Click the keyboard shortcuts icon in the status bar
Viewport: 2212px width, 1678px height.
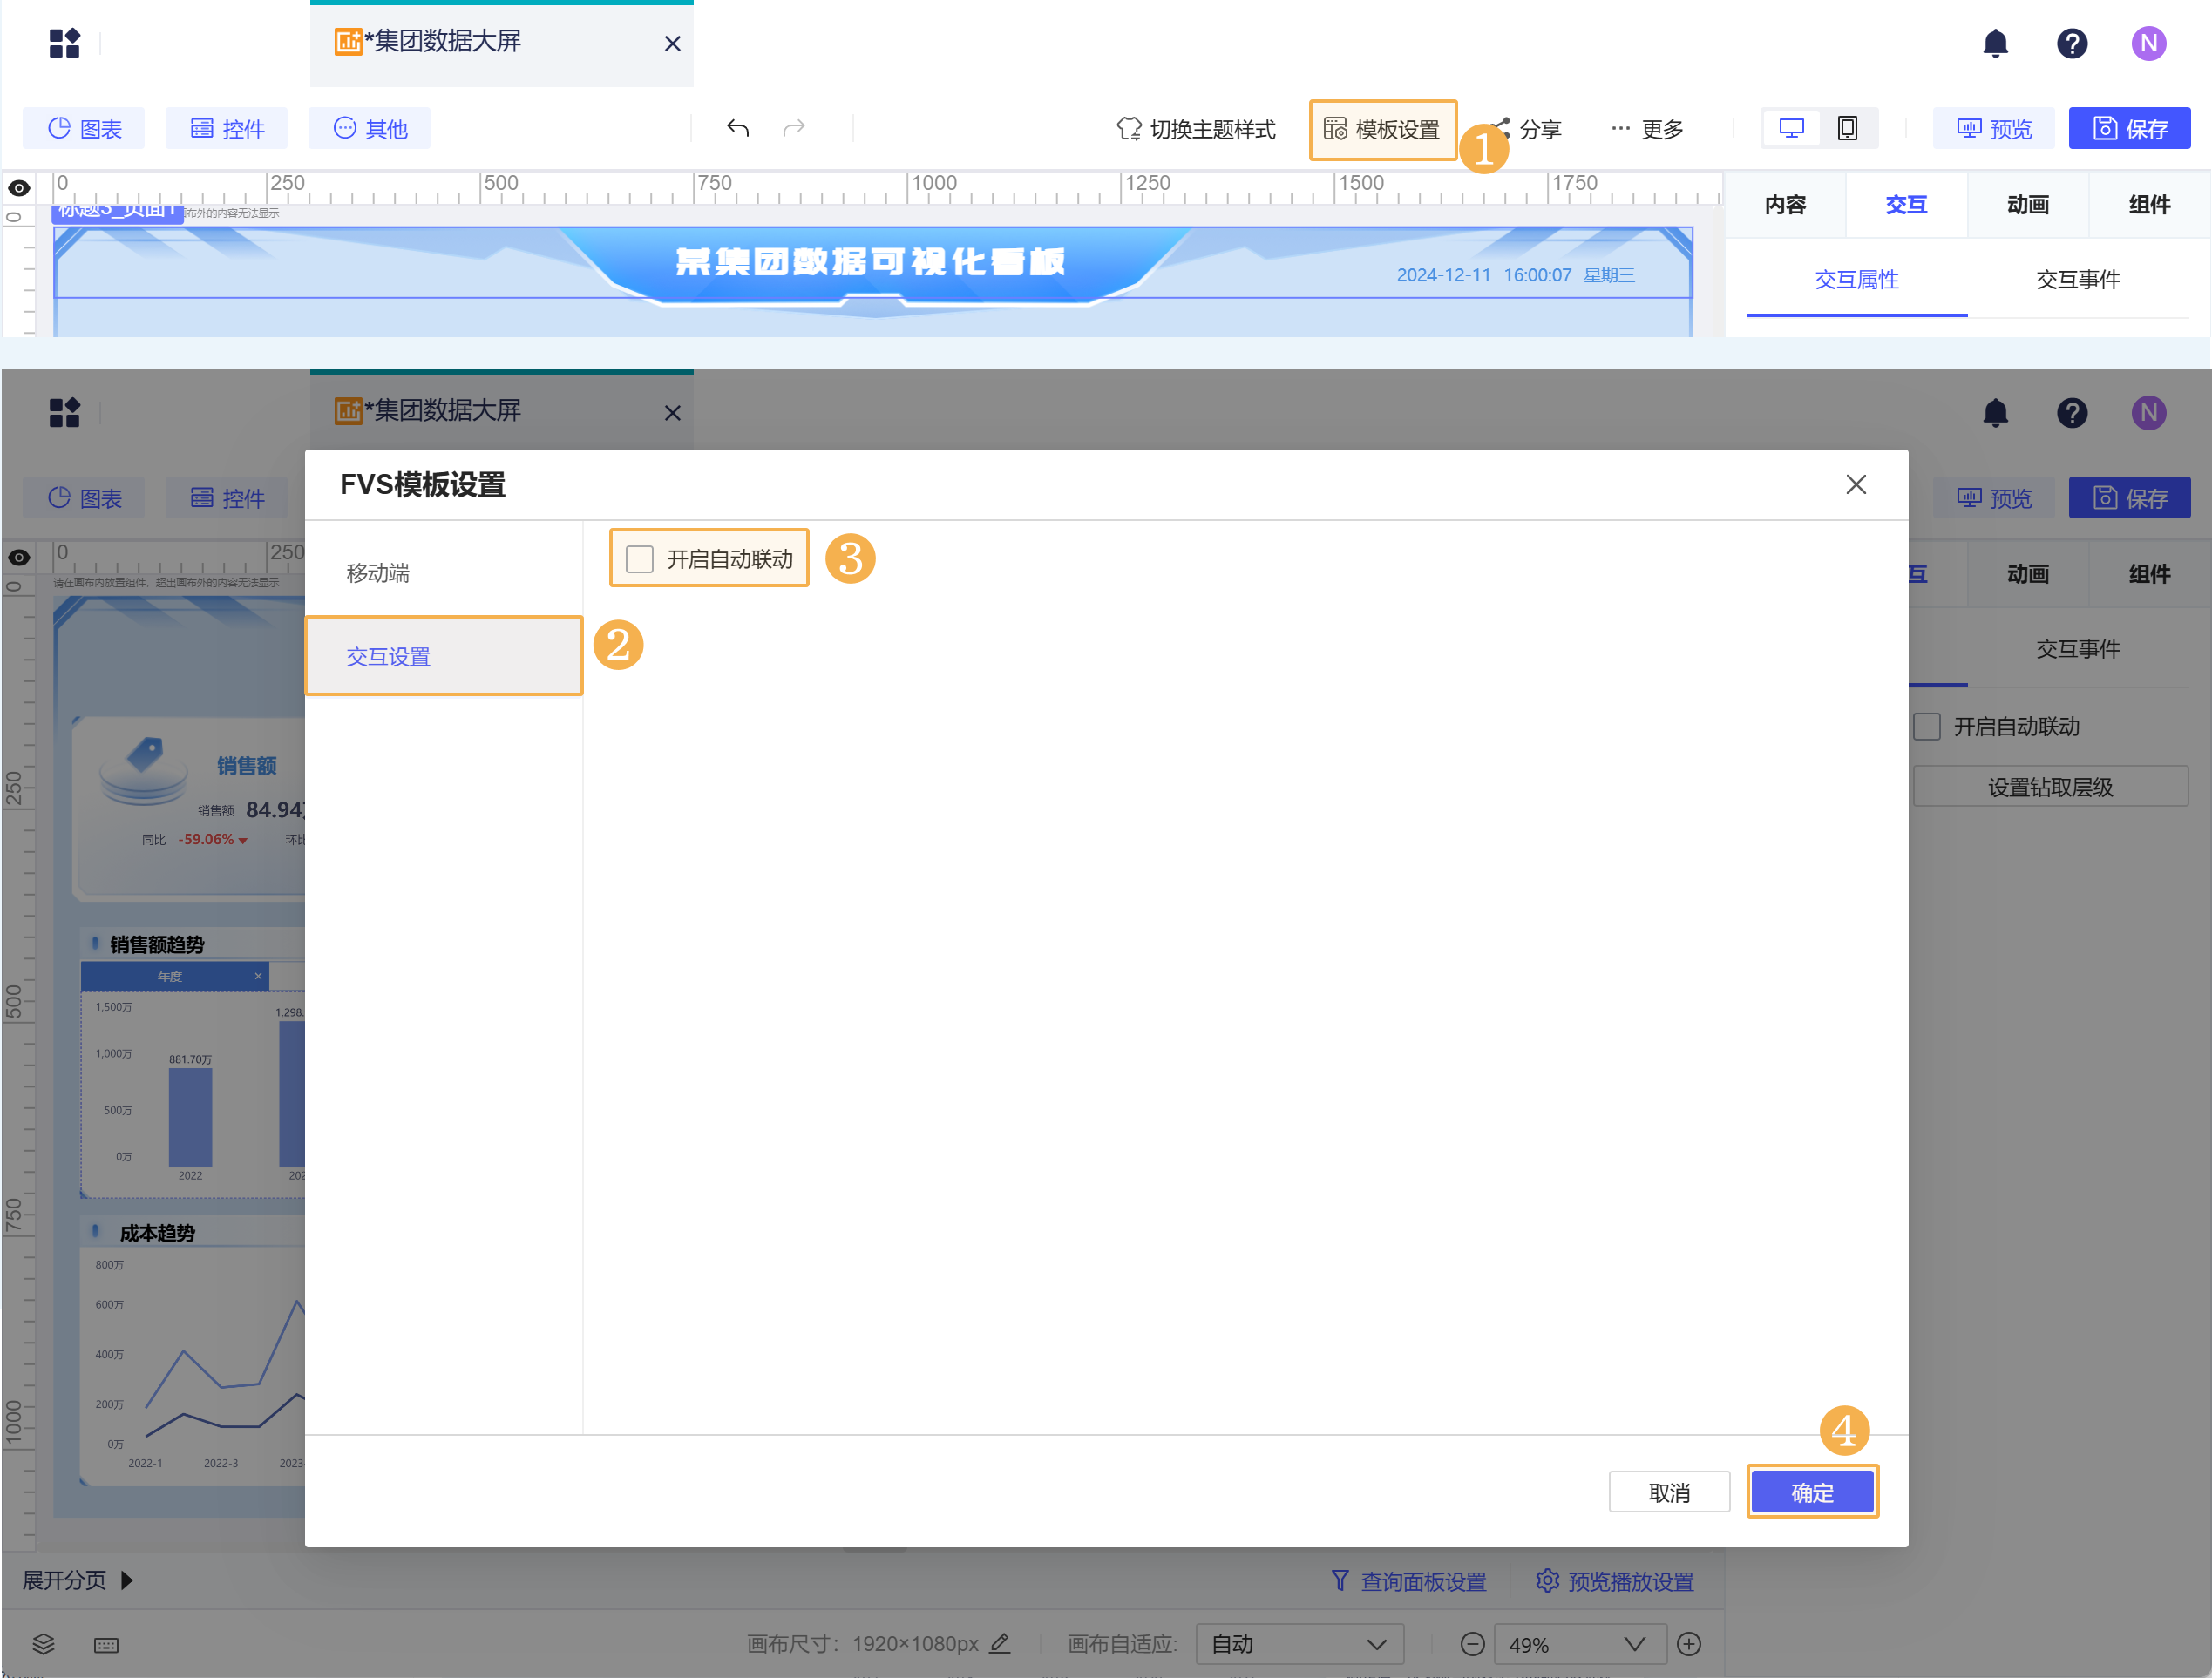(106, 1645)
